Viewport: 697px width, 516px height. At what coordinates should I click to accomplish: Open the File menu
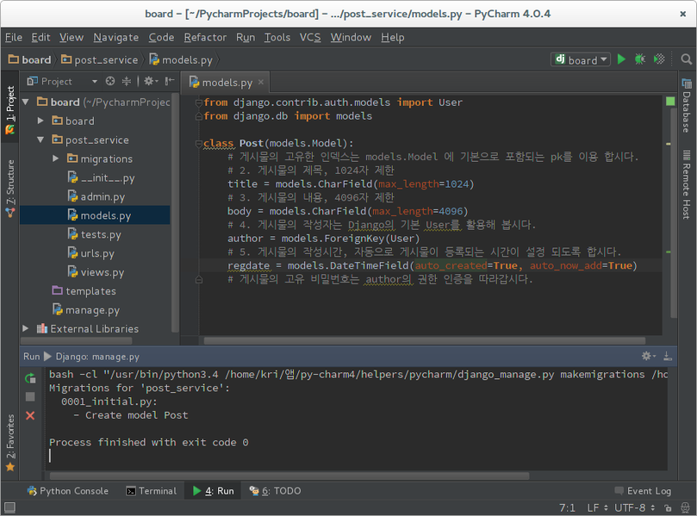point(14,37)
